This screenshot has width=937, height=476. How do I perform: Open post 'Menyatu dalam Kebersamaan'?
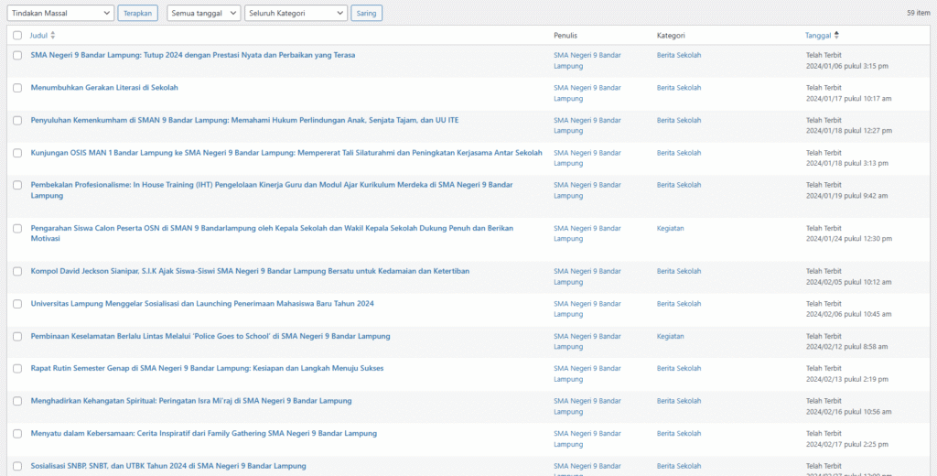click(x=204, y=433)
